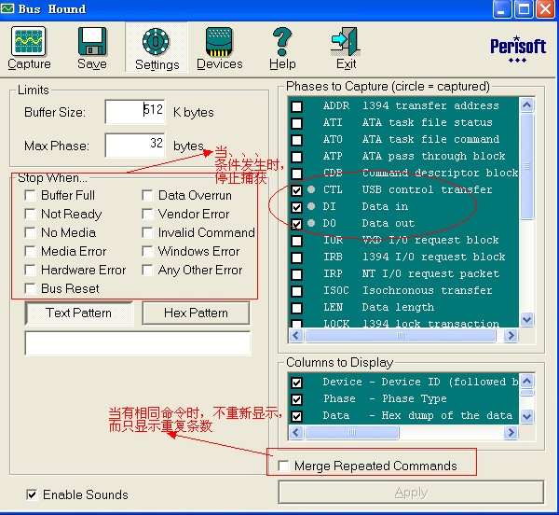Uncheck DO Data out phase

pos(296,224)
